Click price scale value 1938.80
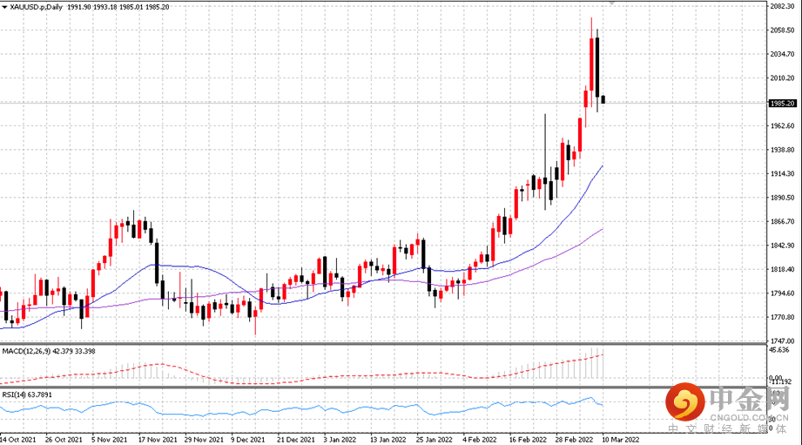 click(x=782, y=150)
